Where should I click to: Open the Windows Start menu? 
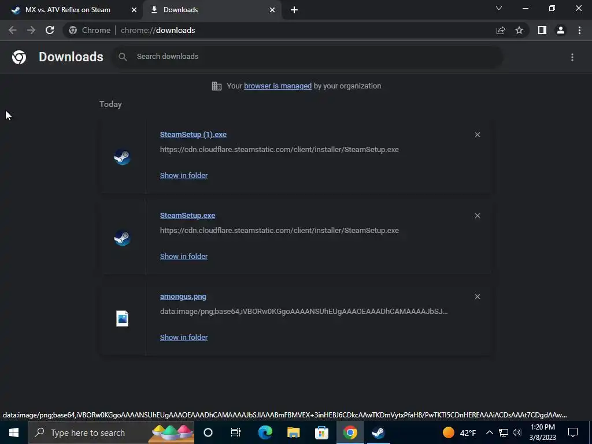[14, 432]
